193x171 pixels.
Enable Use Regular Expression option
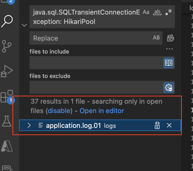point(169,12)
